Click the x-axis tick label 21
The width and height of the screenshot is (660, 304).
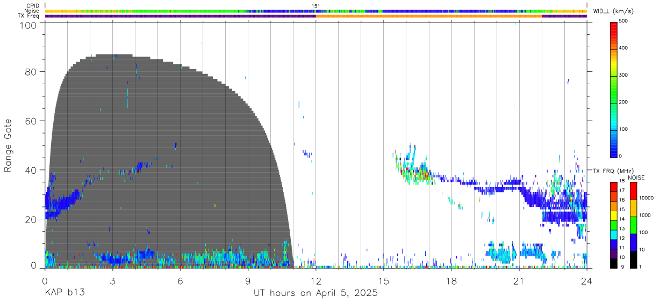coord(519,280)
